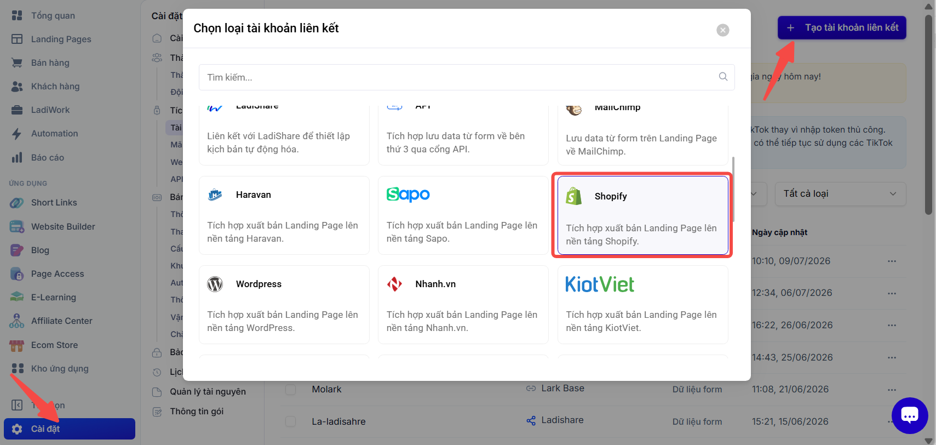
Task: Click the dialog list scrollbar
Action: click(x=733, y=189)
